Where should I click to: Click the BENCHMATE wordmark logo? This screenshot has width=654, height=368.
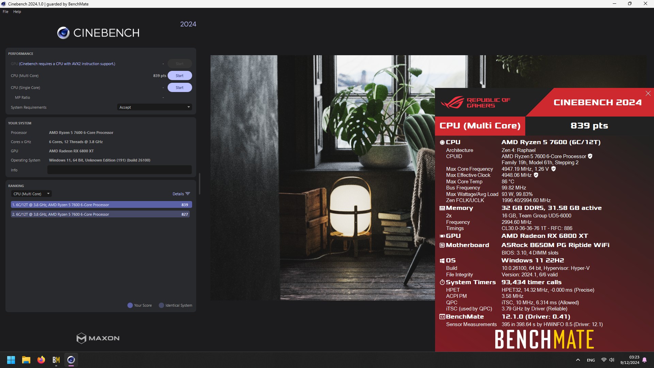pos(544,339)
